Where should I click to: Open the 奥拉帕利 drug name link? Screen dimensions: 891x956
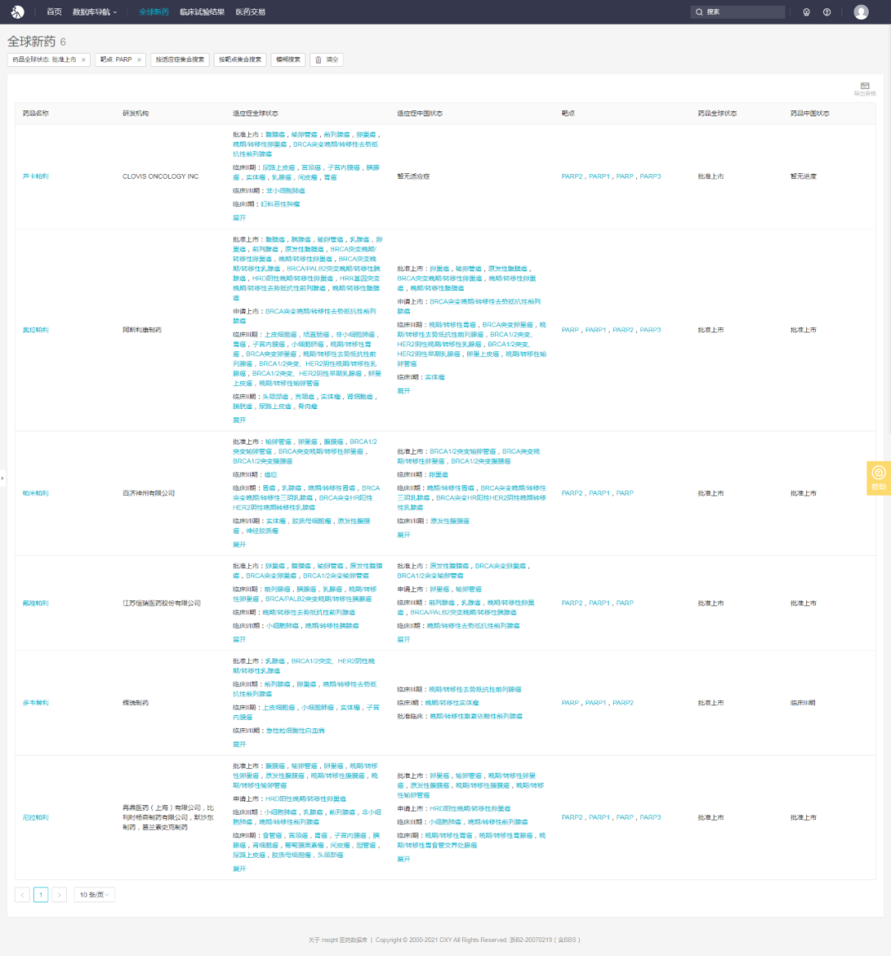click(35, 330)
